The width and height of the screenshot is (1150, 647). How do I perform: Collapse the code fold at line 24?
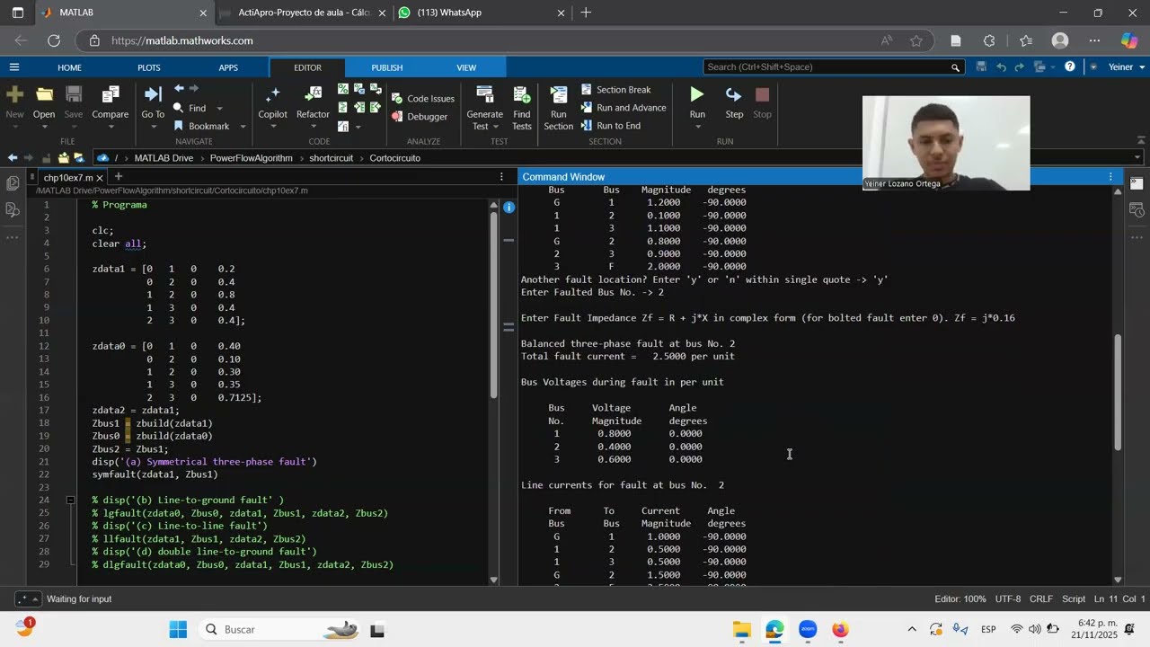click(x=70, y=500)
